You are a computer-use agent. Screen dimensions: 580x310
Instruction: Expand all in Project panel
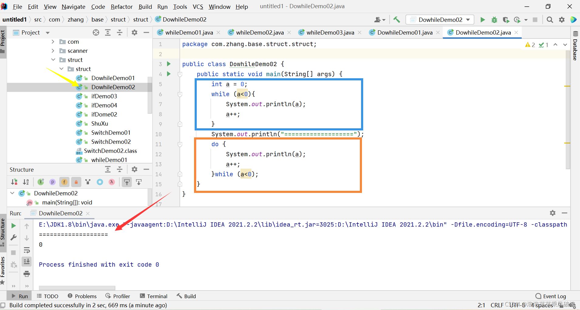[x=108, y=32]
